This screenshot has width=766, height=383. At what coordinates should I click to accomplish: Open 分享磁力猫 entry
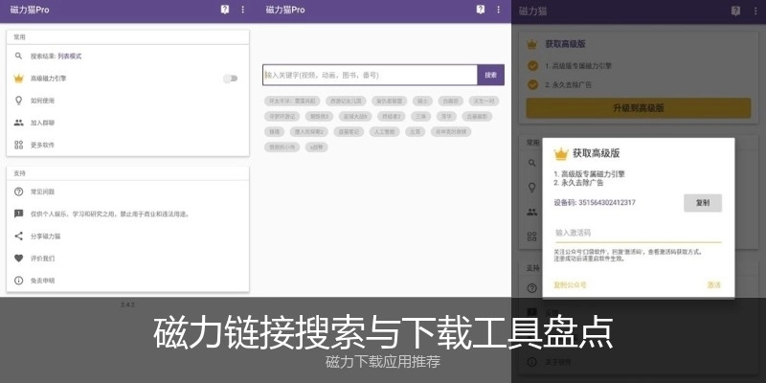tap(127, 236)
